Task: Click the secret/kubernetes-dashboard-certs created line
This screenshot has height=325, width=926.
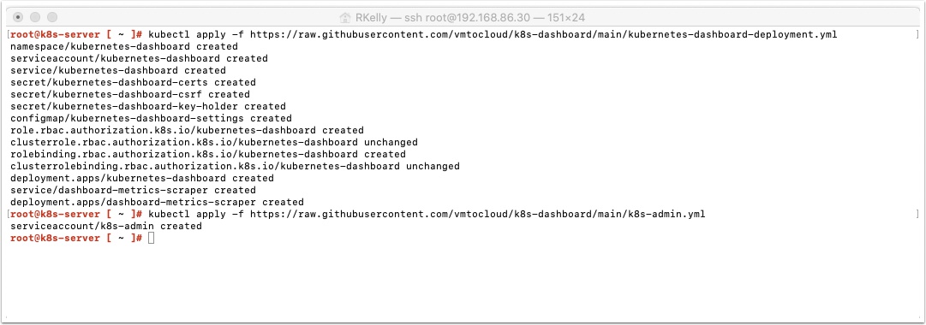Action: pos(133,82)
